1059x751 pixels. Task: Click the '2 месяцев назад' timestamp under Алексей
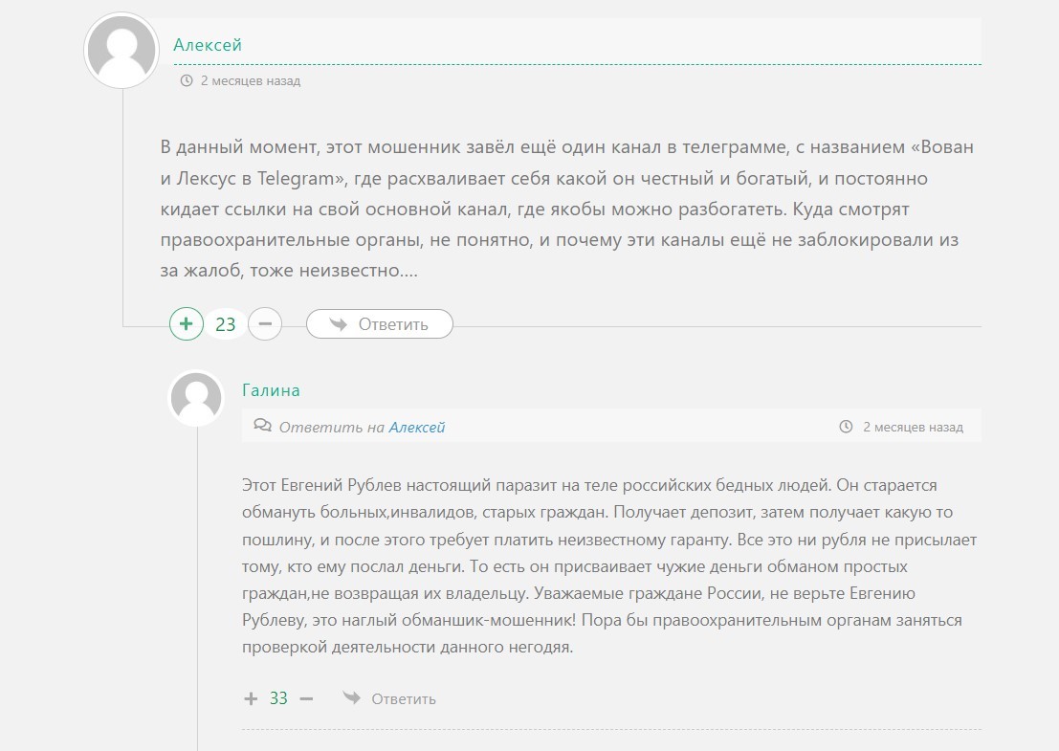pyautogui.click(x=251, y=81)
